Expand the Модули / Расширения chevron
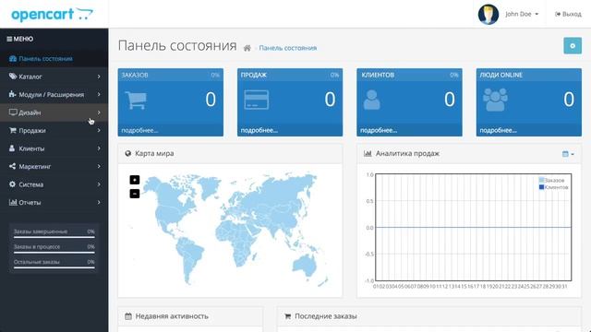 pos(99,94)
